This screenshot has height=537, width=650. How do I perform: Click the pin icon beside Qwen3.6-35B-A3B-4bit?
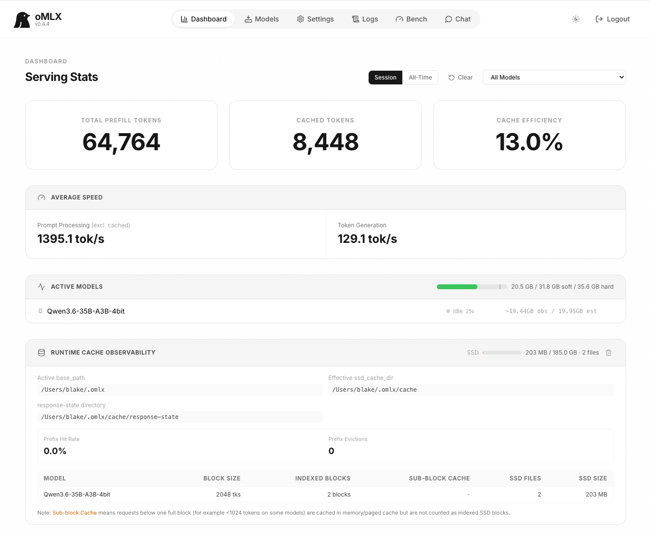(40, 311)
